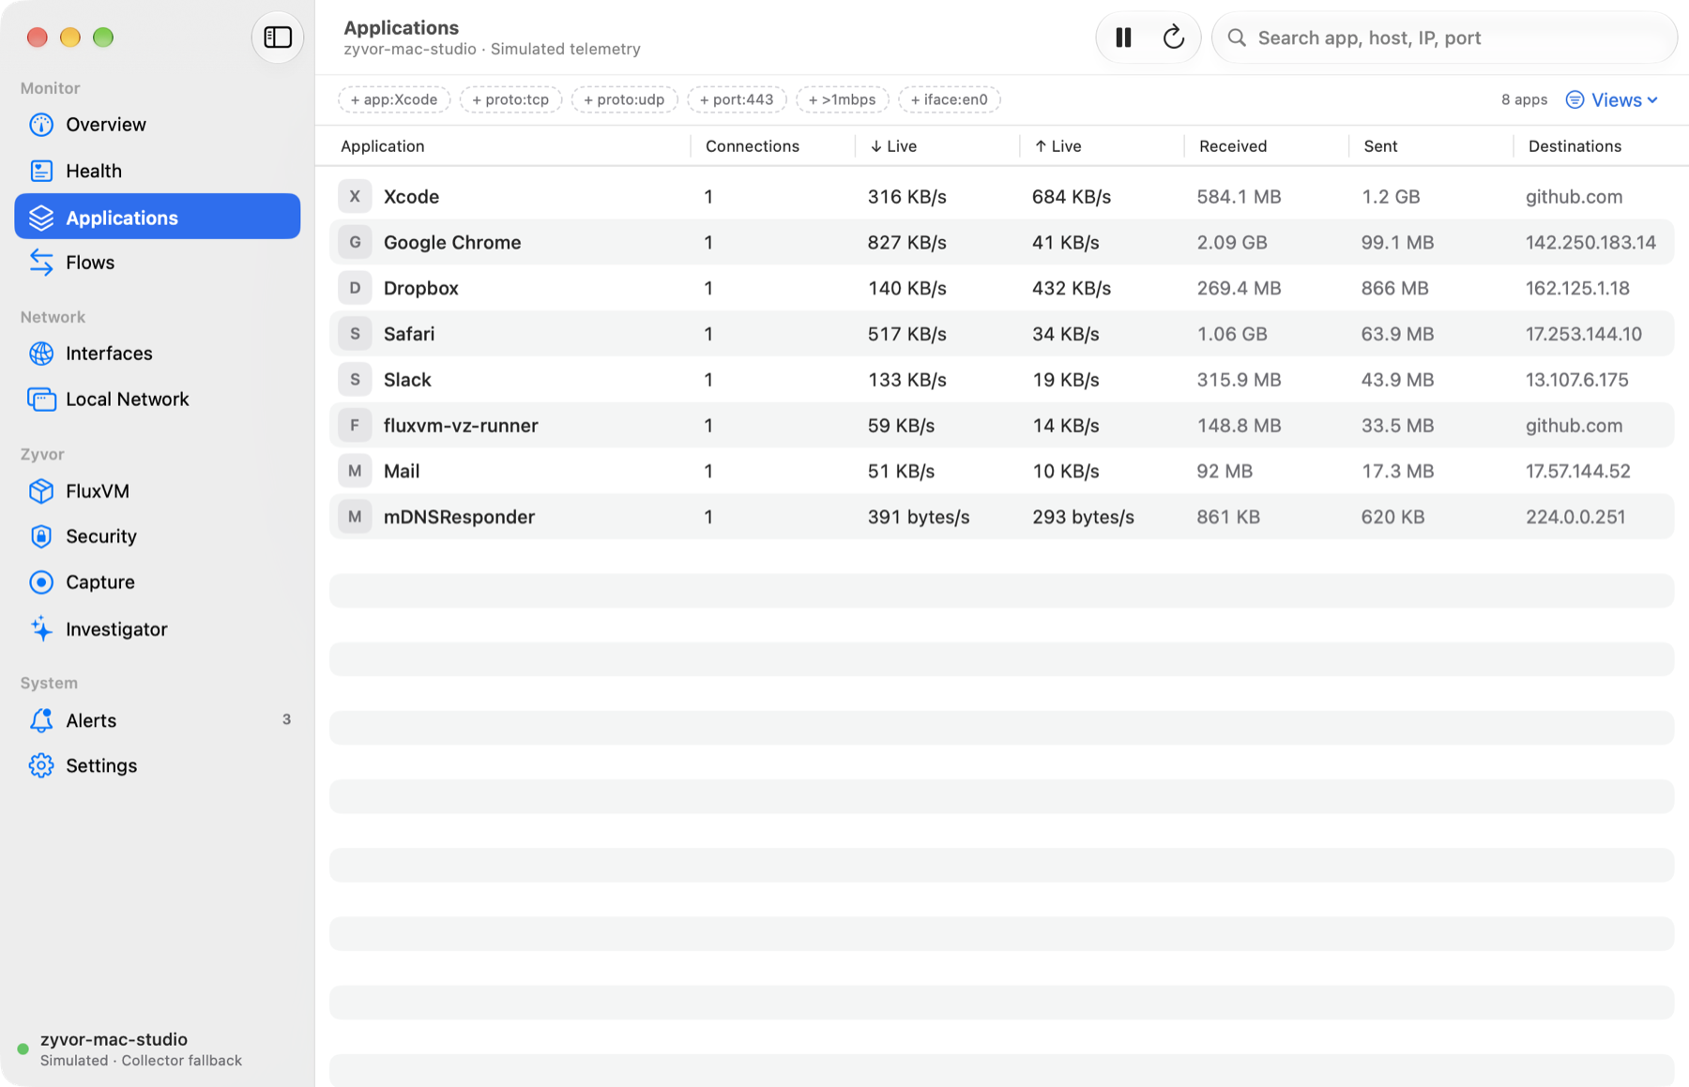Click the Security shield icon
The height and width of the screenshot is (1087, 1689).
pyautogui.click(x=41, y=536)
